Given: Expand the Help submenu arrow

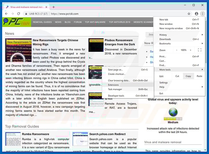Looking at the screenshot, I should coord(202,87).
